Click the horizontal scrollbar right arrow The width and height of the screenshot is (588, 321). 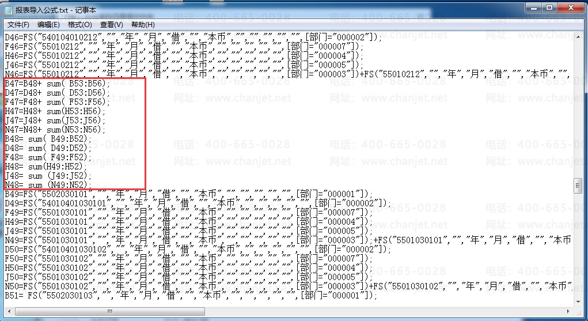(x=568, y=311)
